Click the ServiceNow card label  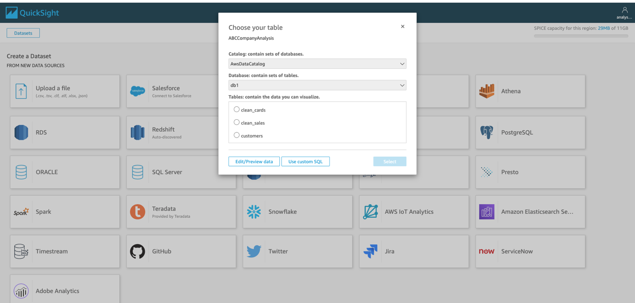tap(517, 251)
